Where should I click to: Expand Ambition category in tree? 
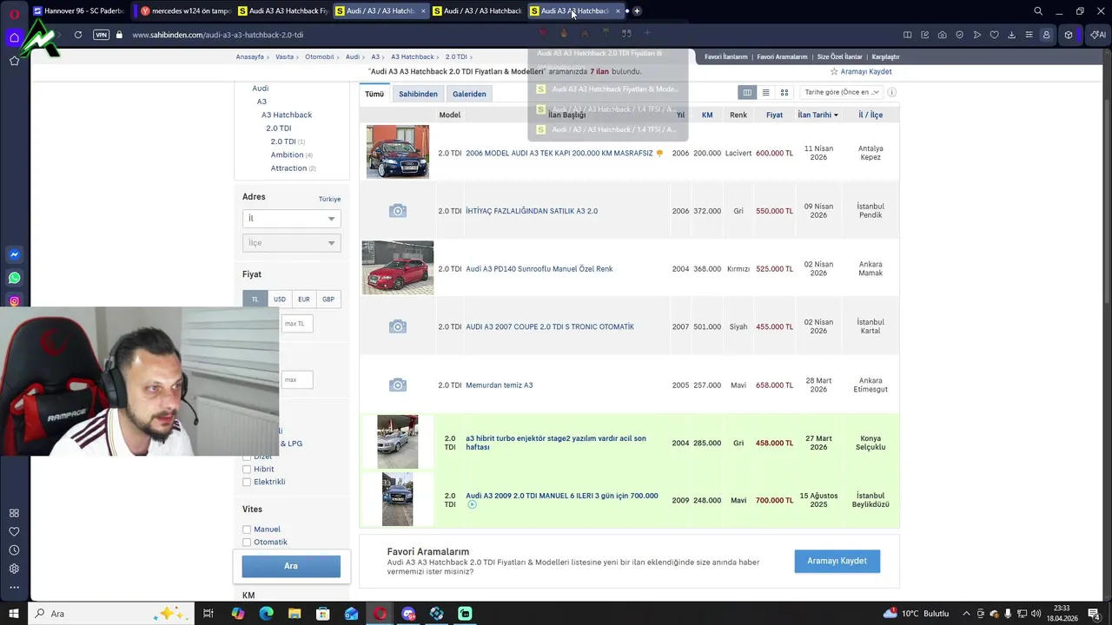287,155
